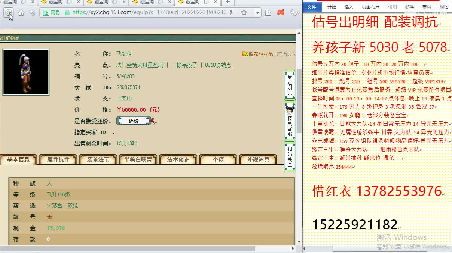Click Word line 秘境顺序 354444

332,167
